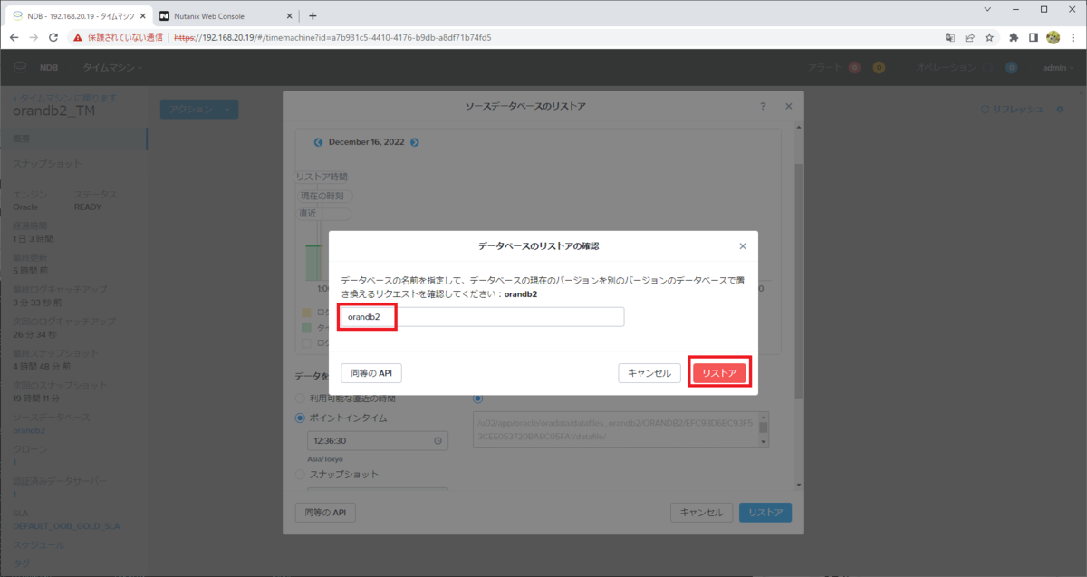Choose 利用可能な直近の時間 option
Image resolution: width=1087 pixels, height=577 pixels.
301,399
